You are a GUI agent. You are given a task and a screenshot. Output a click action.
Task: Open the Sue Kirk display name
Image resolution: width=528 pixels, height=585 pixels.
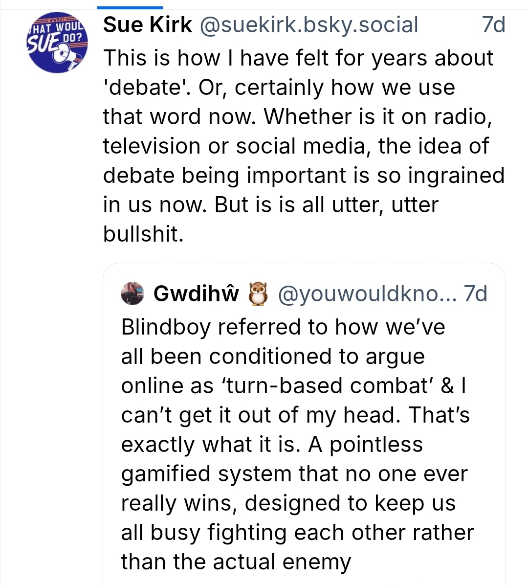click(148, 25)
